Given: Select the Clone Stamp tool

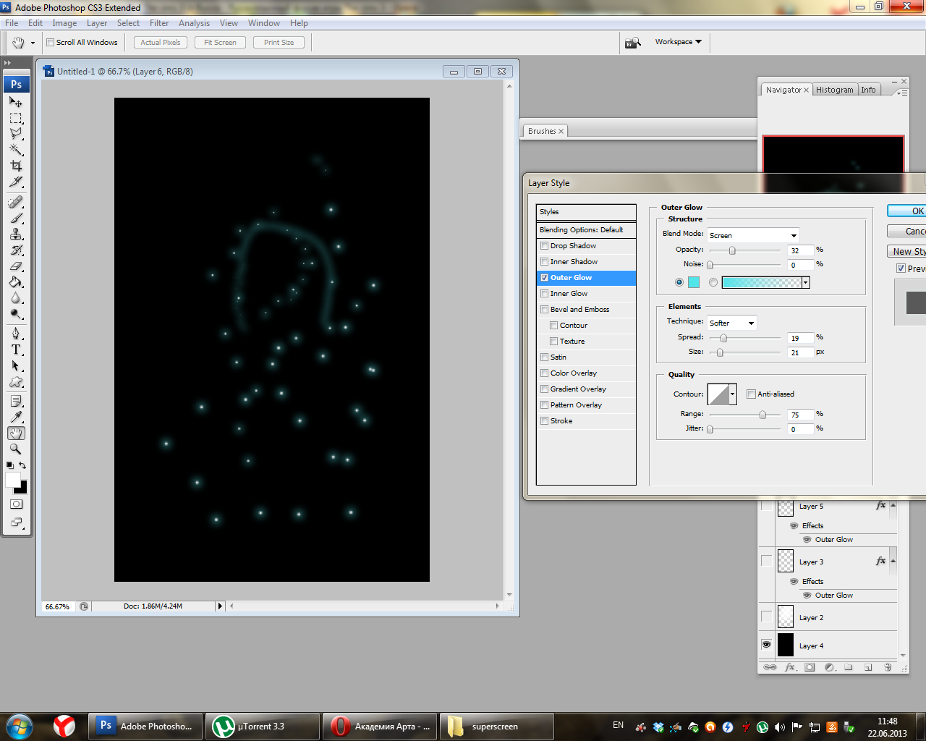Looking at the screenshot, I should pos(16,234).
